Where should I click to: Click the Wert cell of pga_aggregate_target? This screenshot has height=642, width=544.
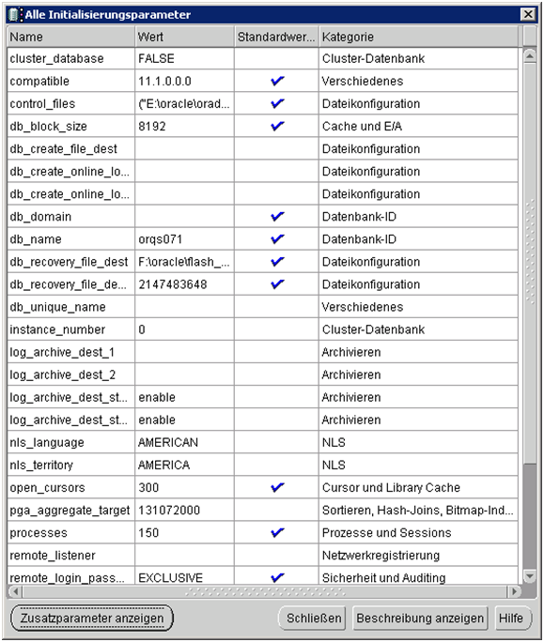click(x=184, y=511)
